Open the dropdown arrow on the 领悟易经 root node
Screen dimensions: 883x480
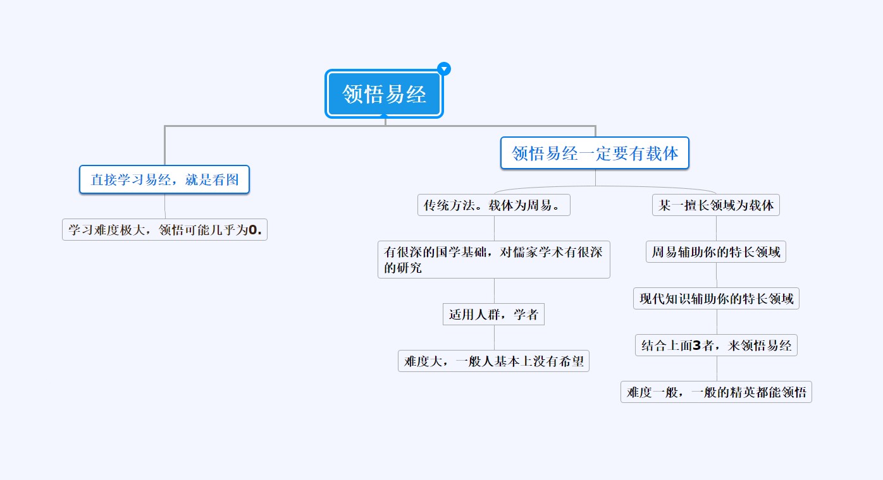(x=444, y=69)
